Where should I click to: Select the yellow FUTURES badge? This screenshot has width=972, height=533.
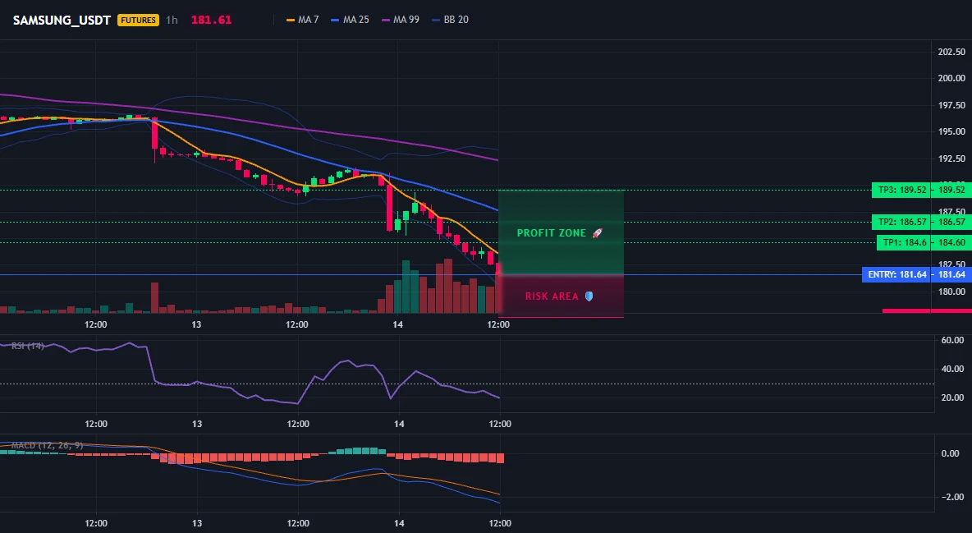click(138, 20)
